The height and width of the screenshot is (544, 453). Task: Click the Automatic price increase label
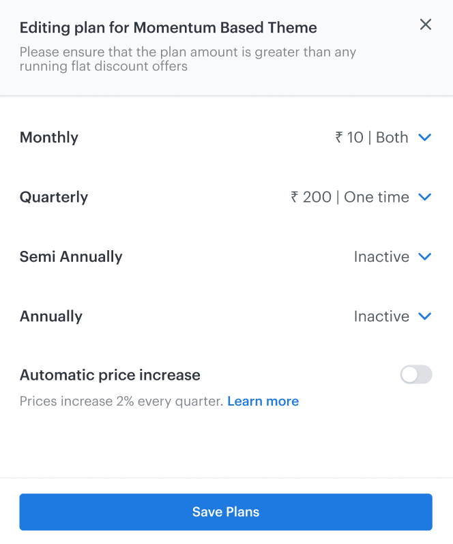click(x=110, y=375)
